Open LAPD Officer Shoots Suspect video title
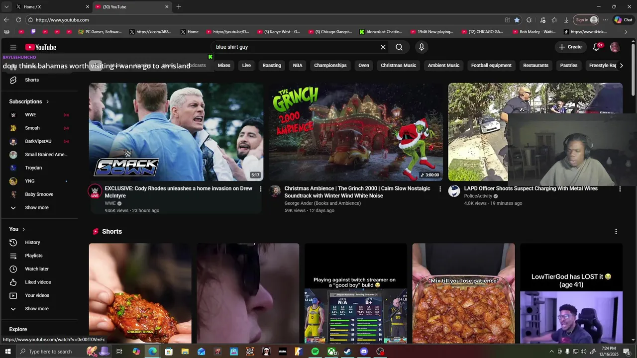The width and height of the screenshot is (637, 358). 531,188
